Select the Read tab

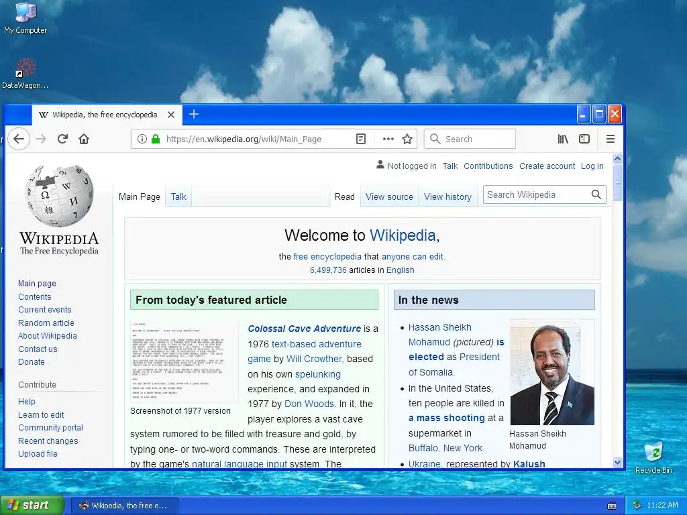point(344,196)
